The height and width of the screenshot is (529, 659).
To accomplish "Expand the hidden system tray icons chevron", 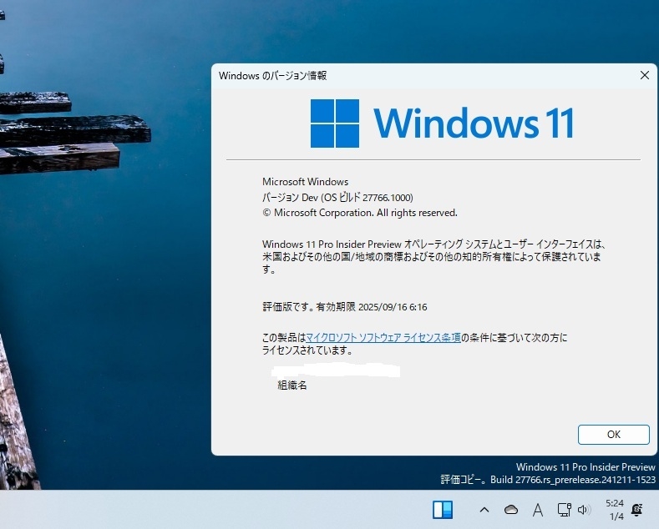I will [x=484, y=510].
